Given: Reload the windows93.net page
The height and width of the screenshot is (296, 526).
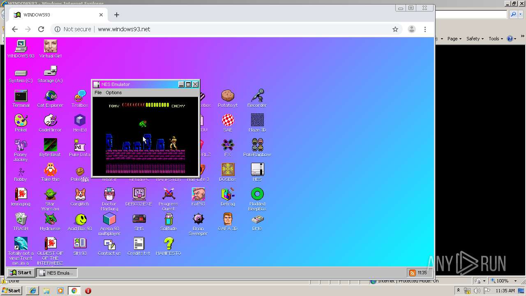Looking at the screenshot, I should click(x=41, y=29).
